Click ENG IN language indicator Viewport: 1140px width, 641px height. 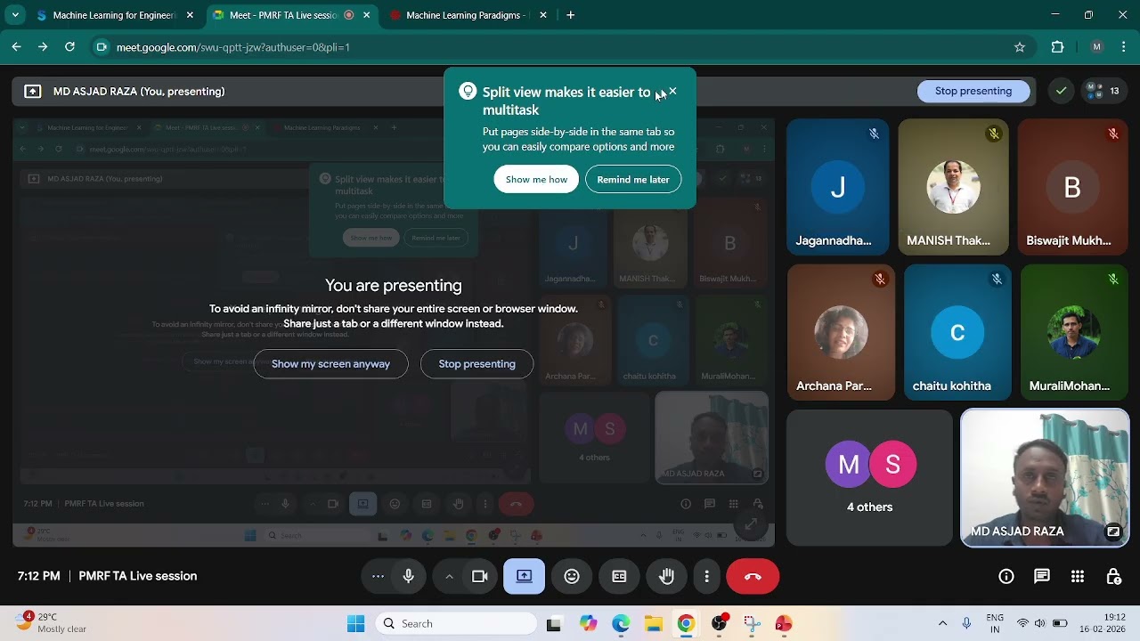[x=995, y=622]
